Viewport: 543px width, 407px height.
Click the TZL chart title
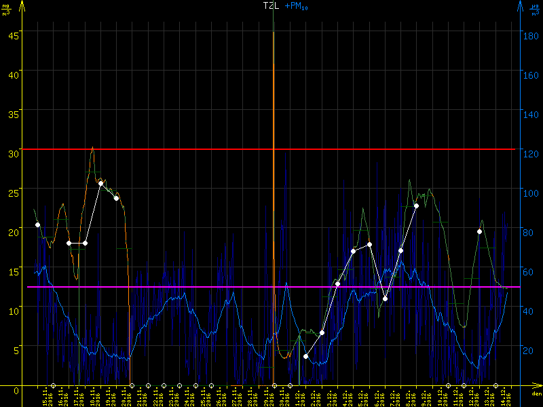(x=271, y=5)
